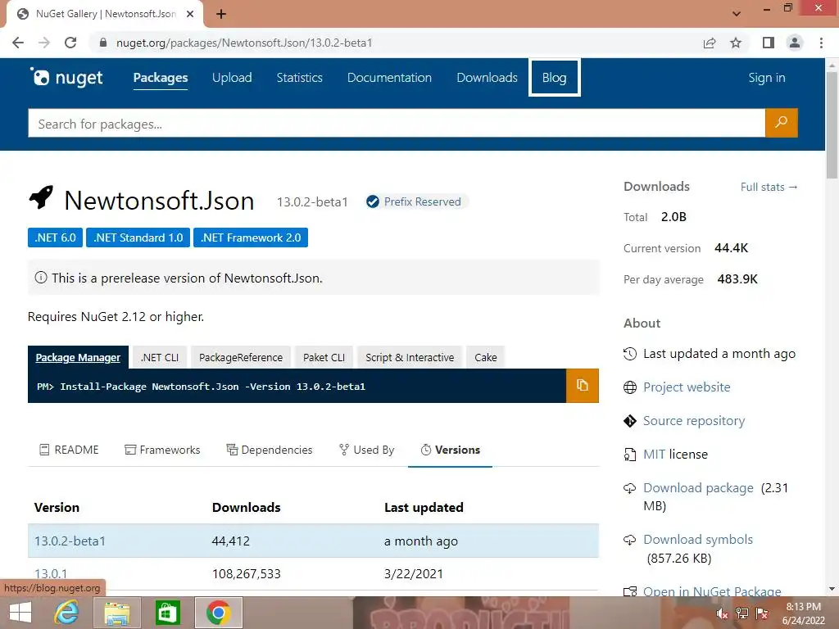Select the .NET Standard 1.0 badge

(138, 238)
